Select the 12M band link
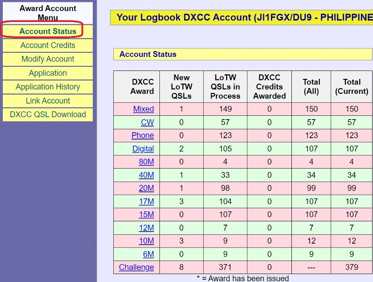The image size is (373, 282). point(146,228)
